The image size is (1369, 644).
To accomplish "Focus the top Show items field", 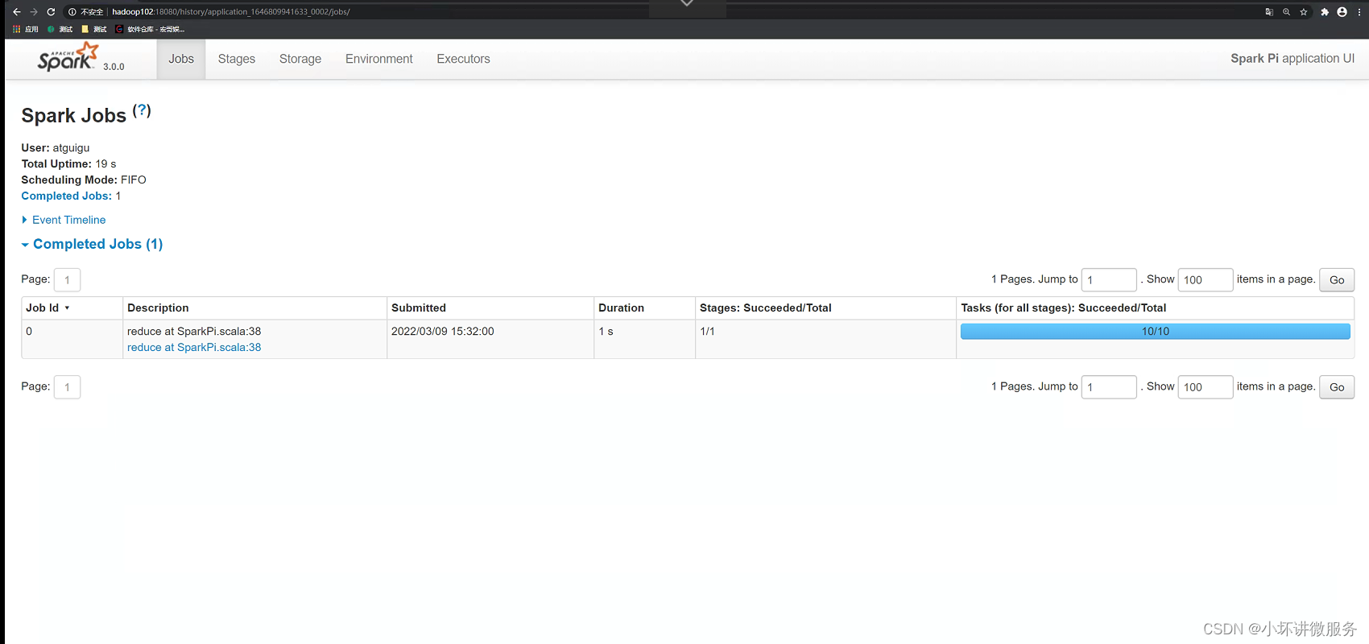I will [1206, 279].
